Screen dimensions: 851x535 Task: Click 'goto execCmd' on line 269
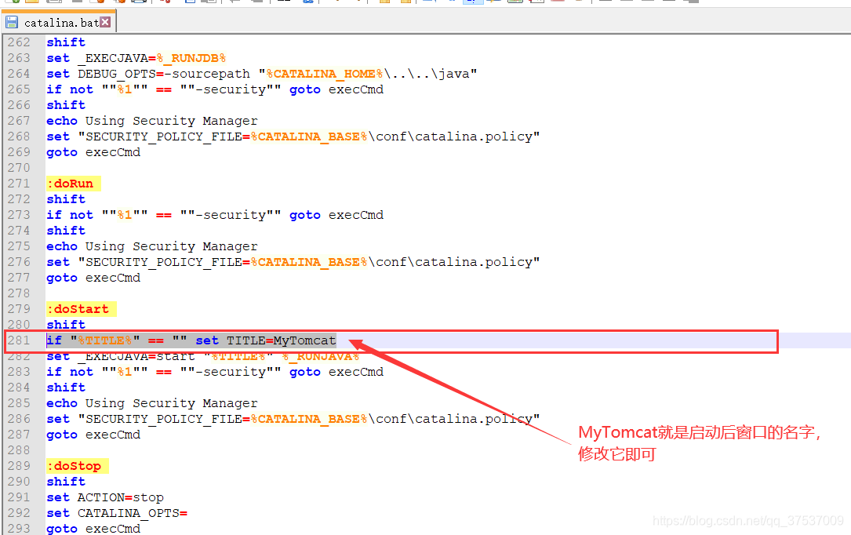93,152
